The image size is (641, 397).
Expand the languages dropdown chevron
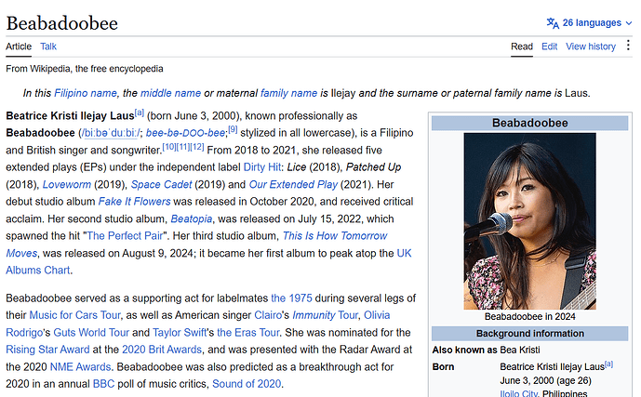(629, 23)
